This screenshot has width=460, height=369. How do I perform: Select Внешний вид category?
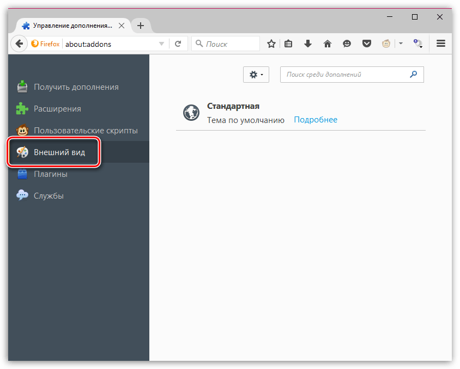[78, 152]
